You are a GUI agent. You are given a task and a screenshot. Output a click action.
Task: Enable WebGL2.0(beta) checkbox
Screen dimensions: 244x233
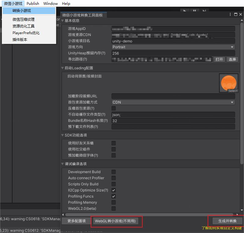[114, 208]
